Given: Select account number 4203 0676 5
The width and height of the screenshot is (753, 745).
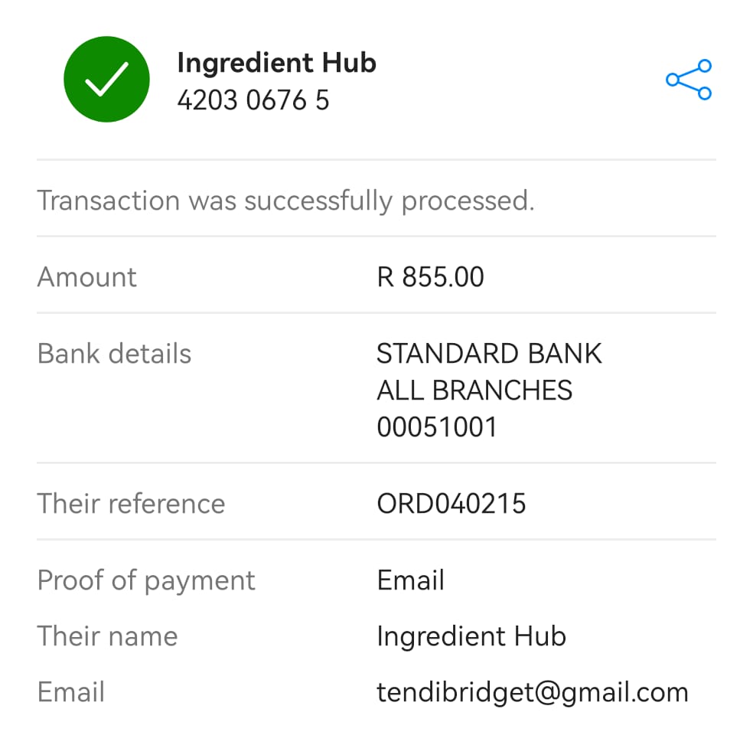Looking at the screenshot, I should [253, 100].
